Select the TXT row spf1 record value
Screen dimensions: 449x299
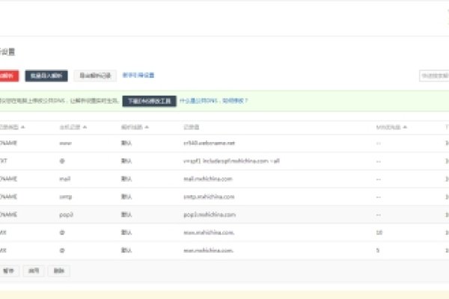point(231,161)
